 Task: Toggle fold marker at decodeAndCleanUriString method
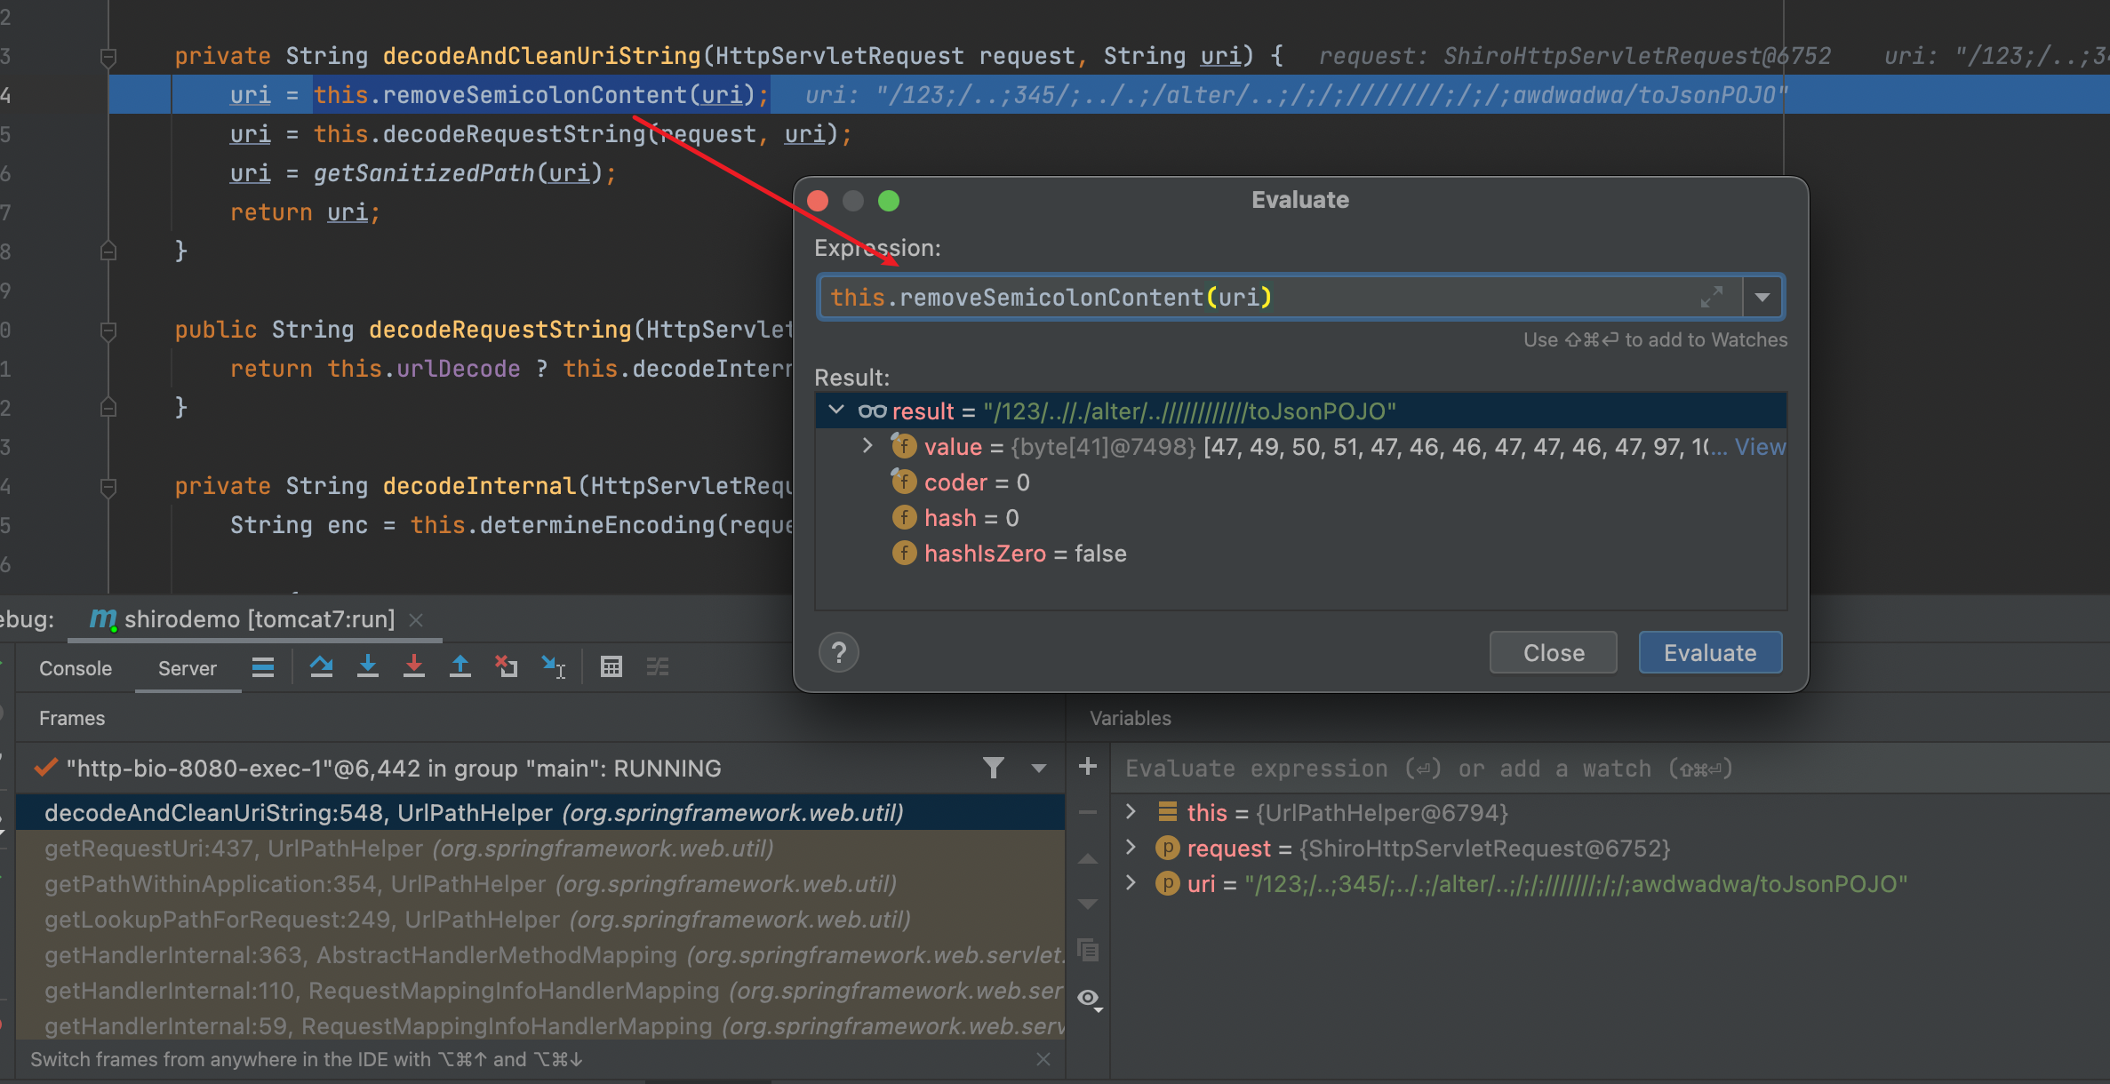pyautogui.click(x=108, y=57)
